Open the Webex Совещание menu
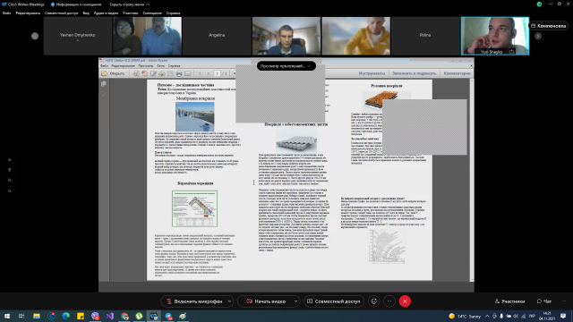Image resolution: width=573 pixels, height=322 pixels. 152,13
